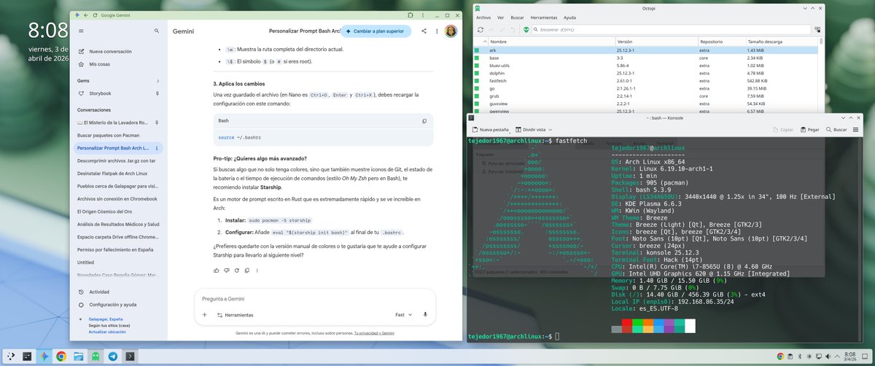Click Pegar in Konsole toolbar
This screenshot has height=366, width=875.
pyautogui.click(x=809, y=129)
